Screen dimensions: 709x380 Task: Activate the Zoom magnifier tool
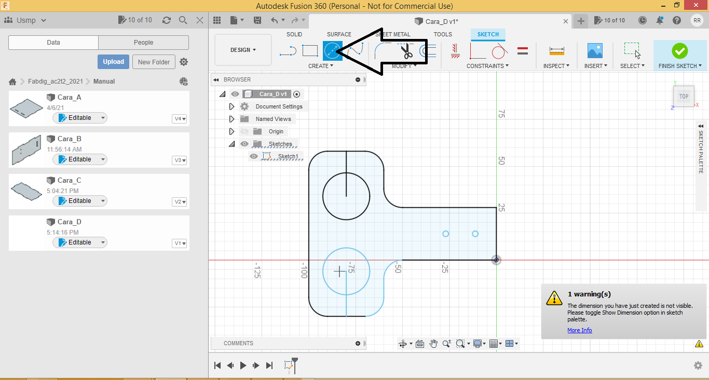446,343
